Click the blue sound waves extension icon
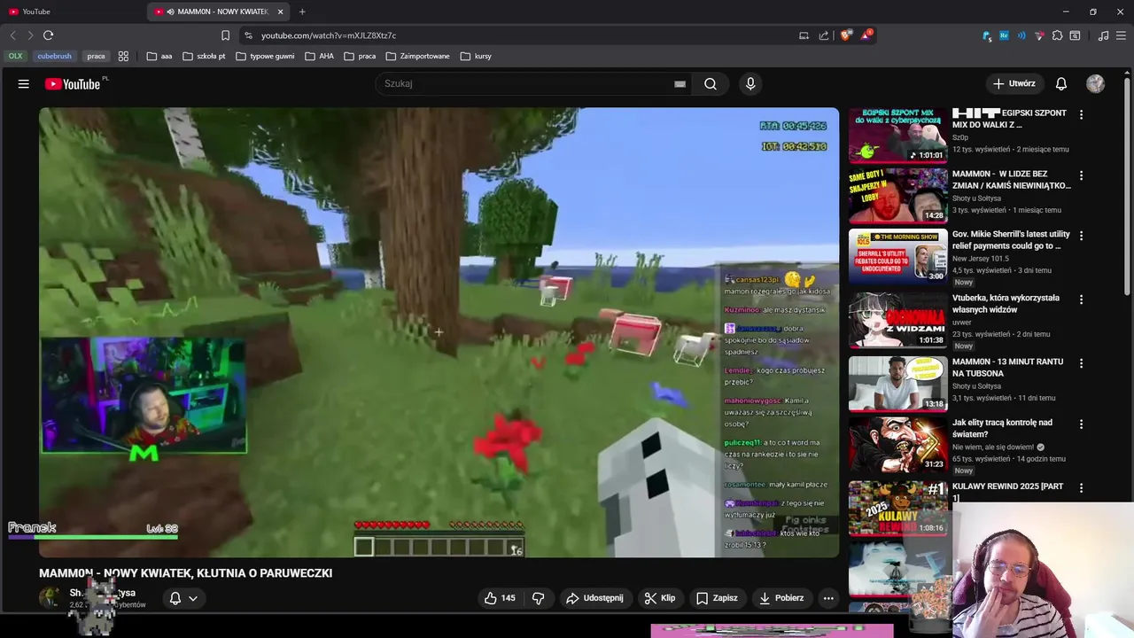The width and height of the screenshot is (1134, 638). coord(1021,35)
